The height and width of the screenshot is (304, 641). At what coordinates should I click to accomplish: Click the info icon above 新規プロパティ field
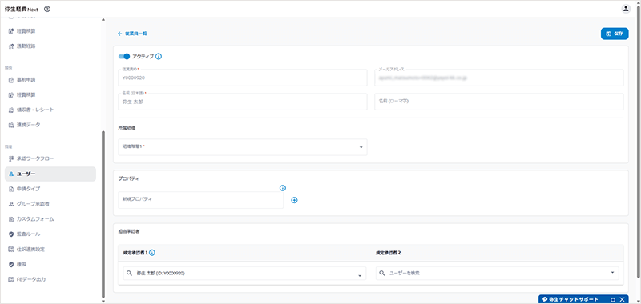pos(282,188)
